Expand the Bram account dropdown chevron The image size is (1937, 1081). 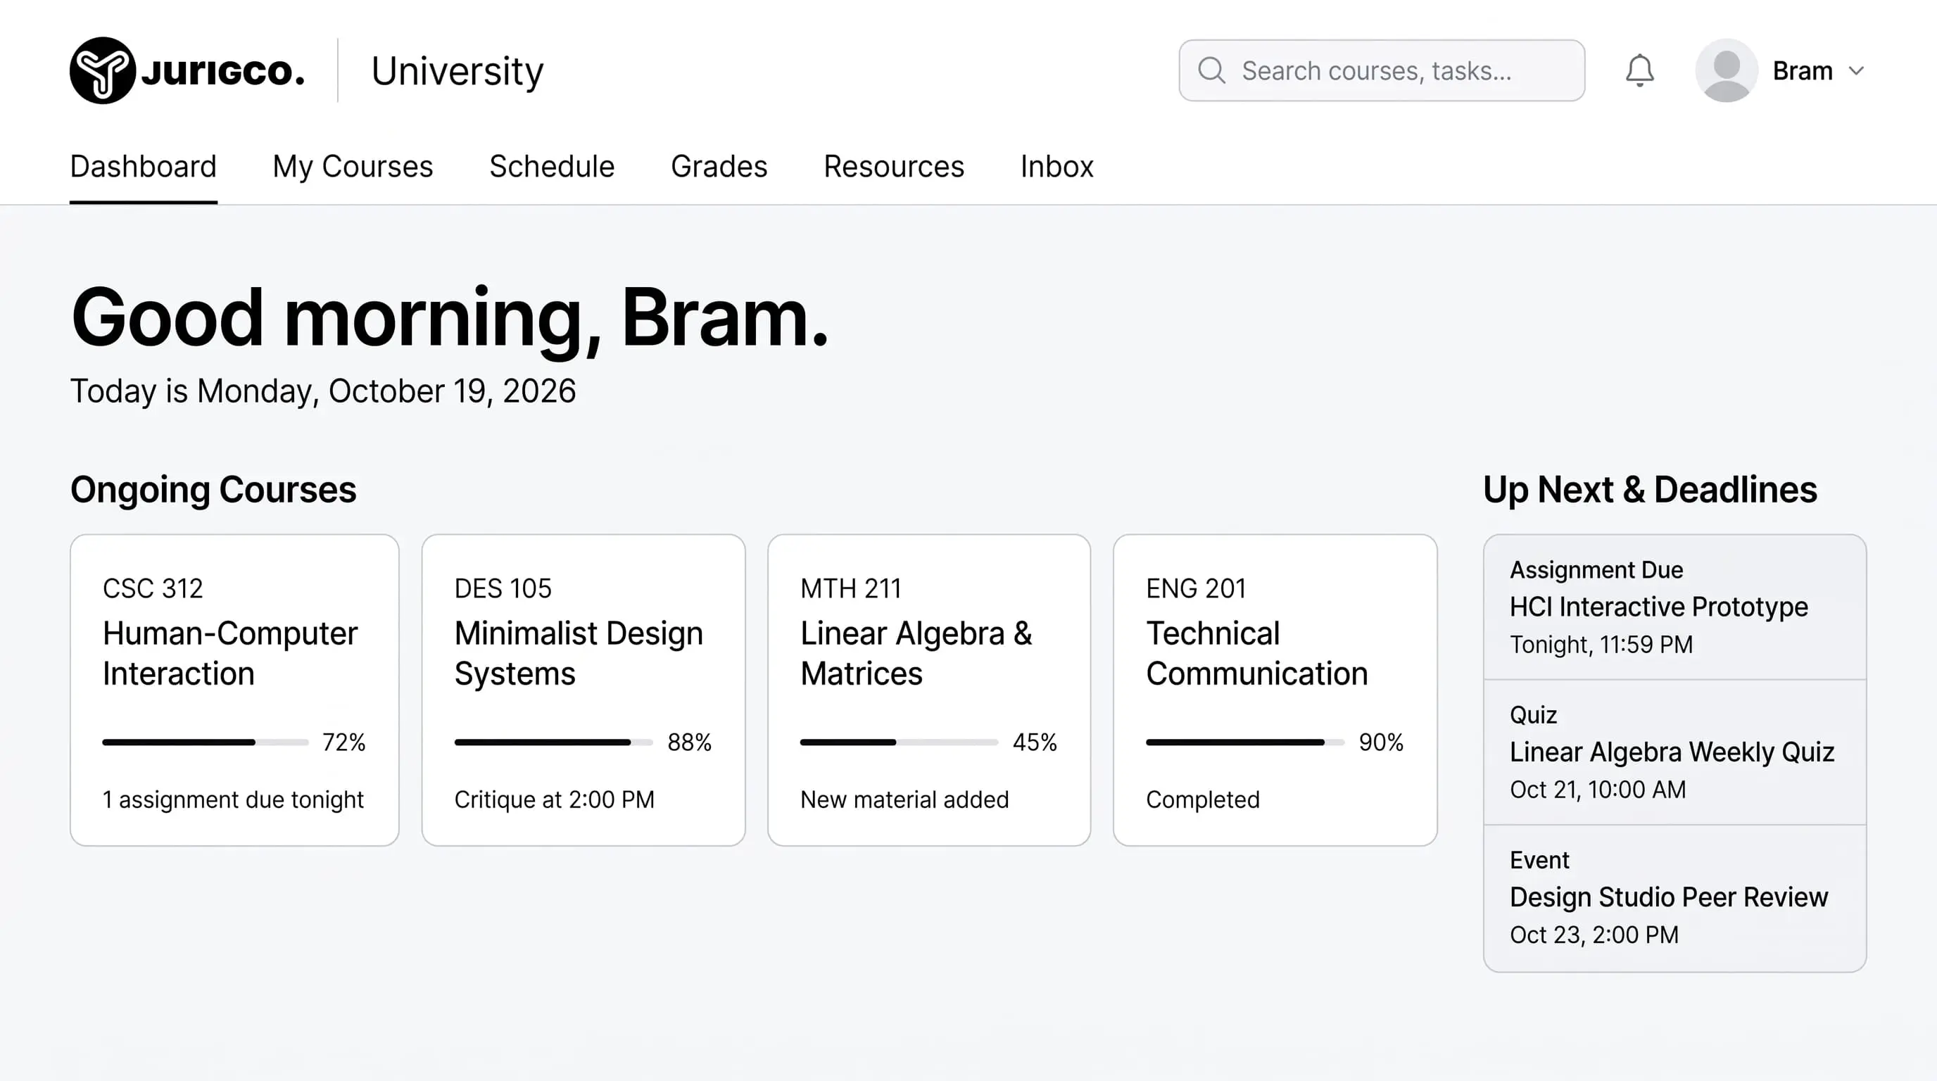coord(1857,70)
